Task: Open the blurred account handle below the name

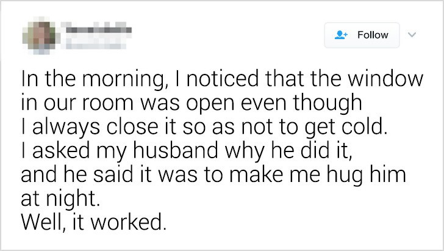Action: point(95,44)
